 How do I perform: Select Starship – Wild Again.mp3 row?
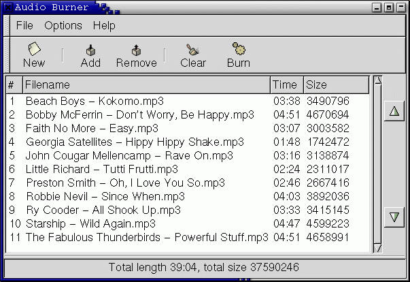coord(90,223)
